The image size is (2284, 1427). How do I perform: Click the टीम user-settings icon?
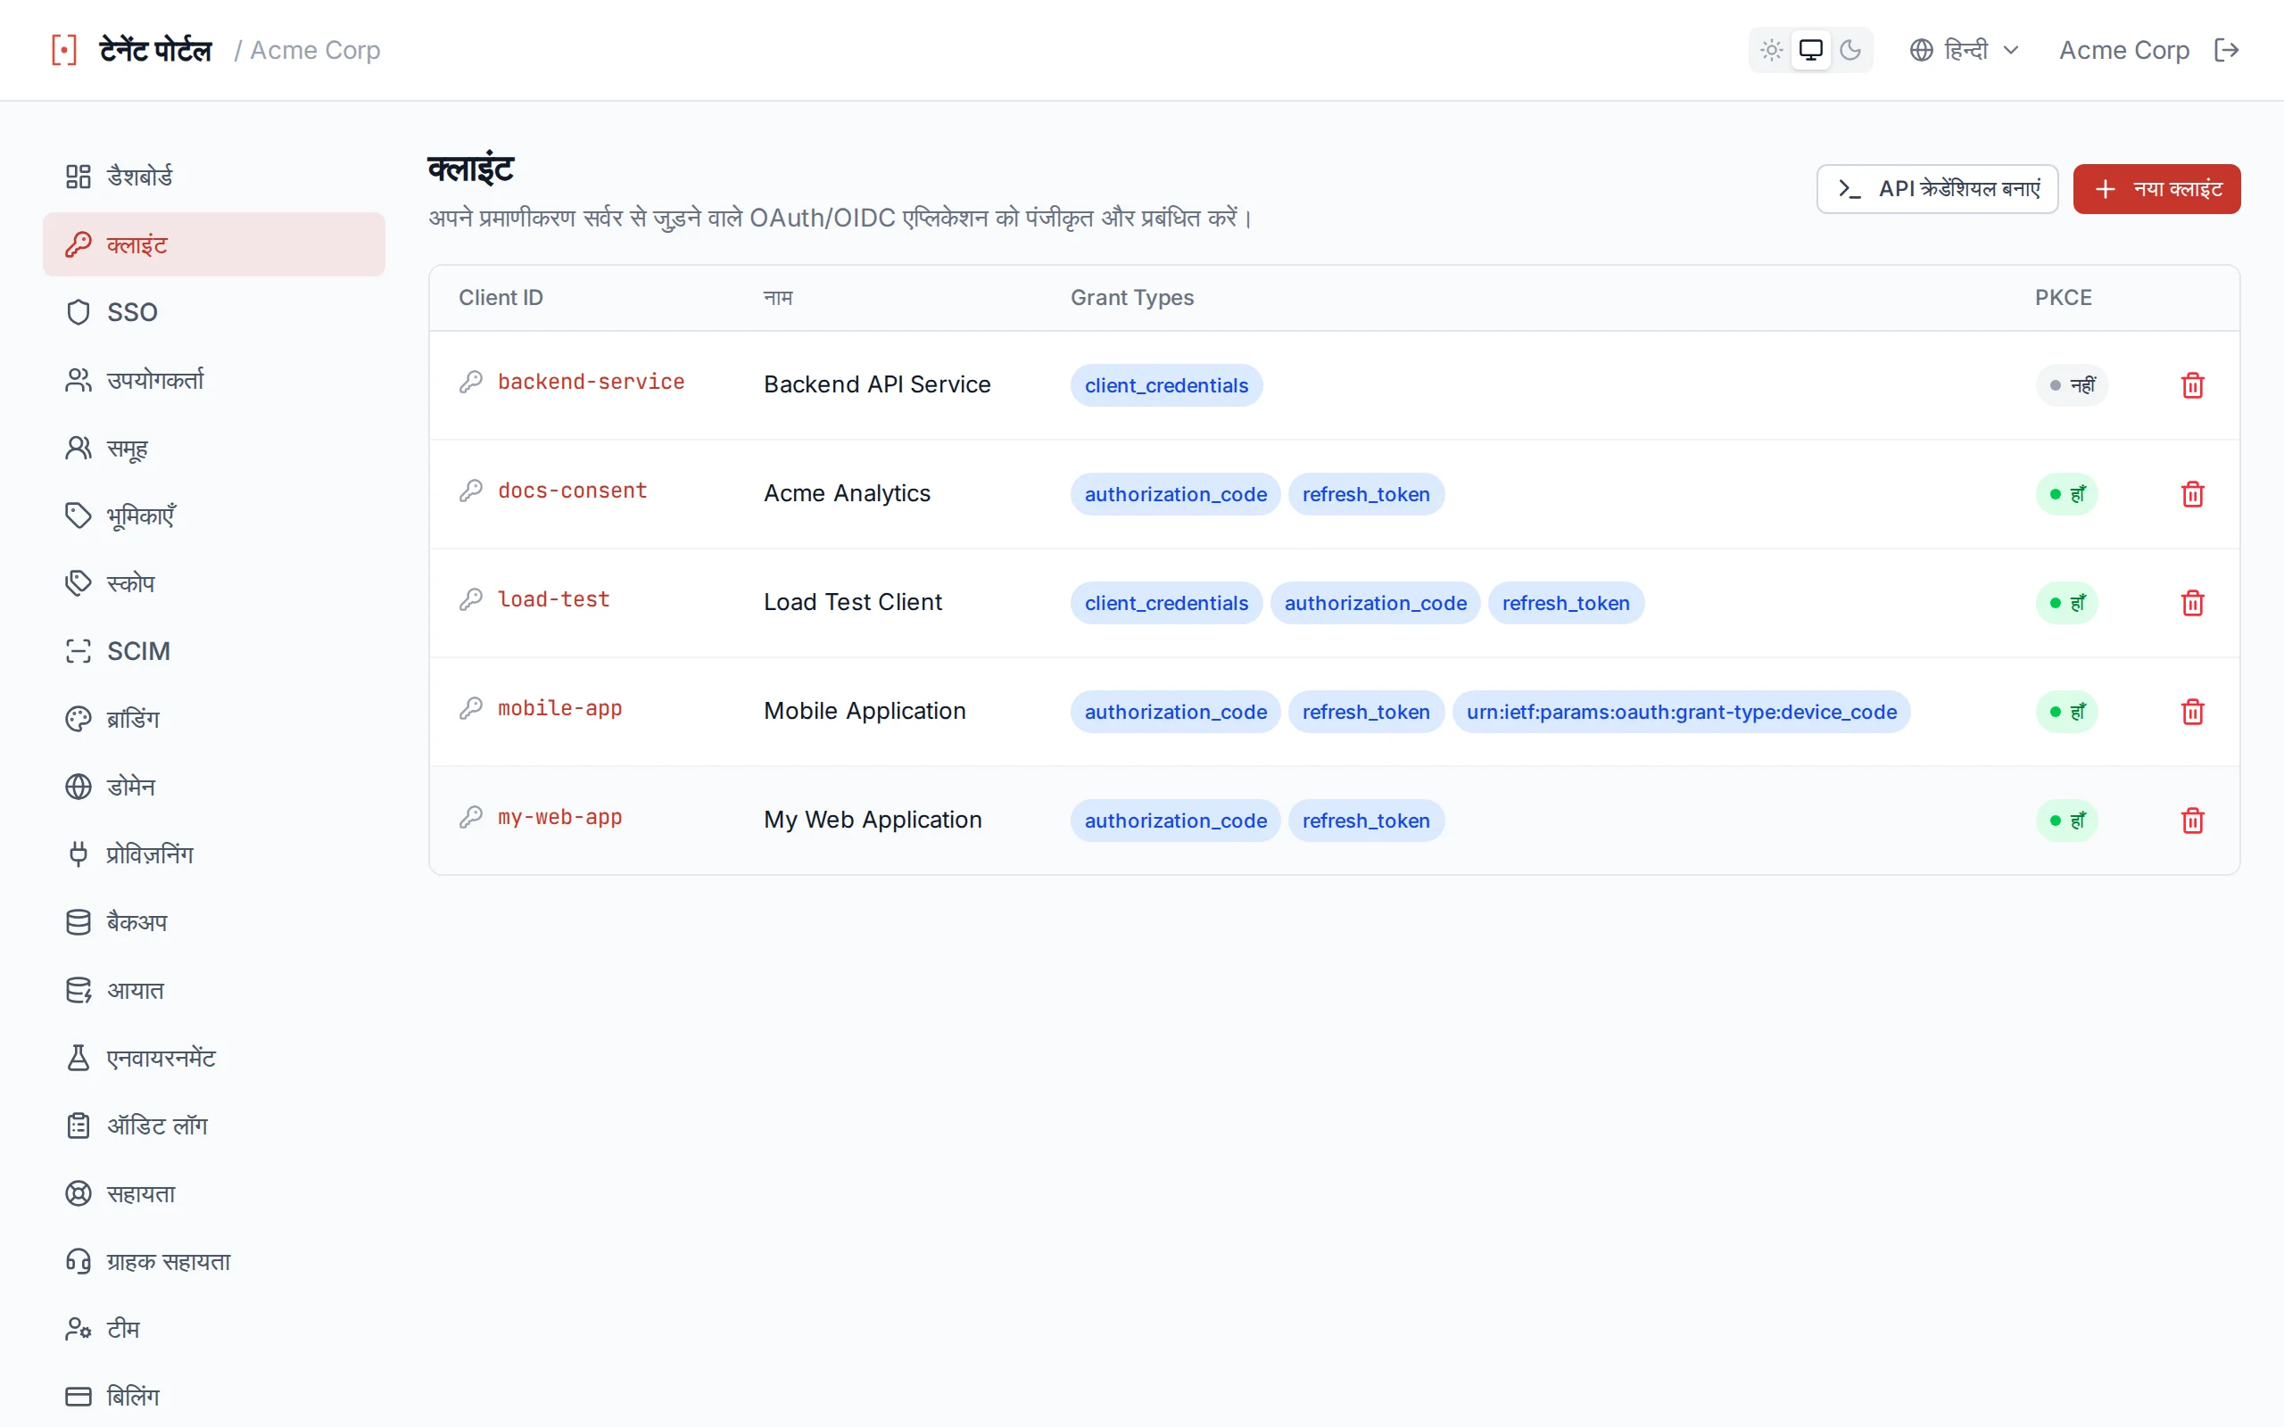click(79, 1330)
